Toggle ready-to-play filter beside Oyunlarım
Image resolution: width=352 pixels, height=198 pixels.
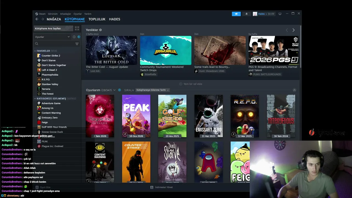pos(119,90)
